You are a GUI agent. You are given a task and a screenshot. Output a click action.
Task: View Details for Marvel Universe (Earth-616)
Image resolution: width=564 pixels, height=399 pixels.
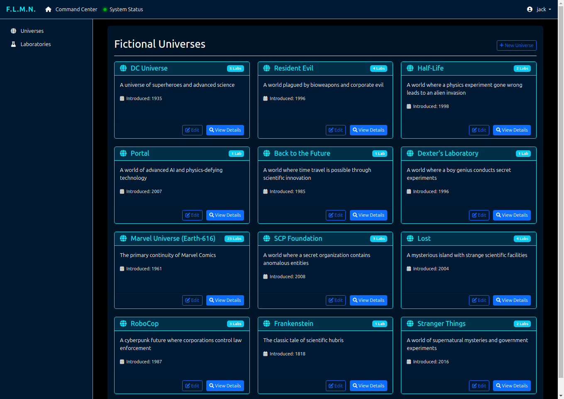click(225, 300)
